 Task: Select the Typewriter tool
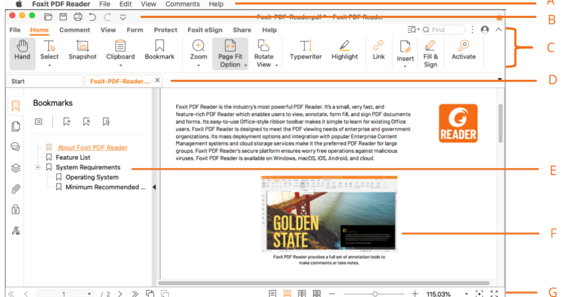point(305,50)
